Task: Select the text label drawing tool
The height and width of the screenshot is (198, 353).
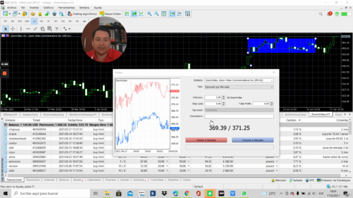Action: (x=57, y=29)
